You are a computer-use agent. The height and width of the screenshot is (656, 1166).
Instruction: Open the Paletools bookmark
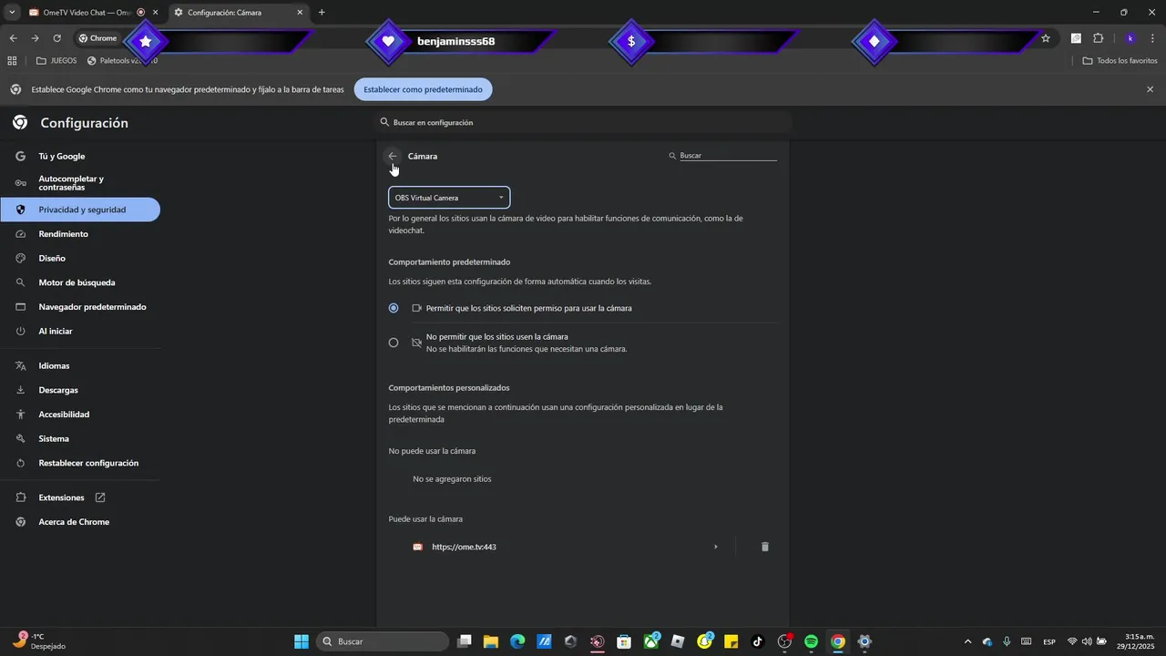(x=122, y=61)
